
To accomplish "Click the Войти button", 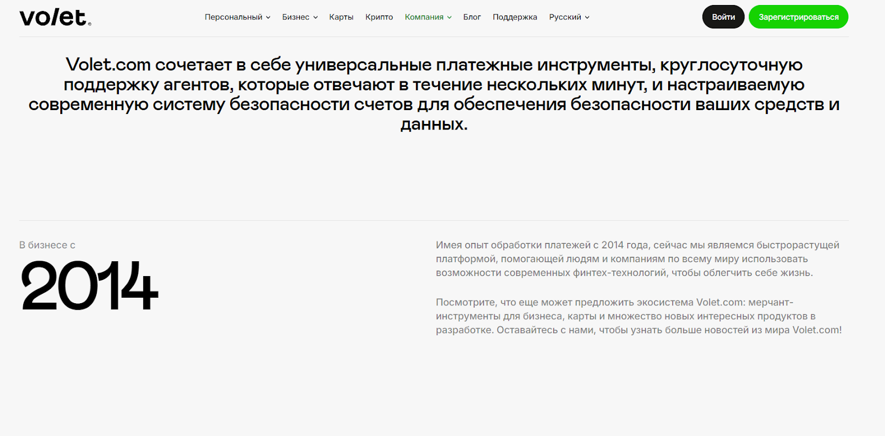I will [x=723, y=17].
